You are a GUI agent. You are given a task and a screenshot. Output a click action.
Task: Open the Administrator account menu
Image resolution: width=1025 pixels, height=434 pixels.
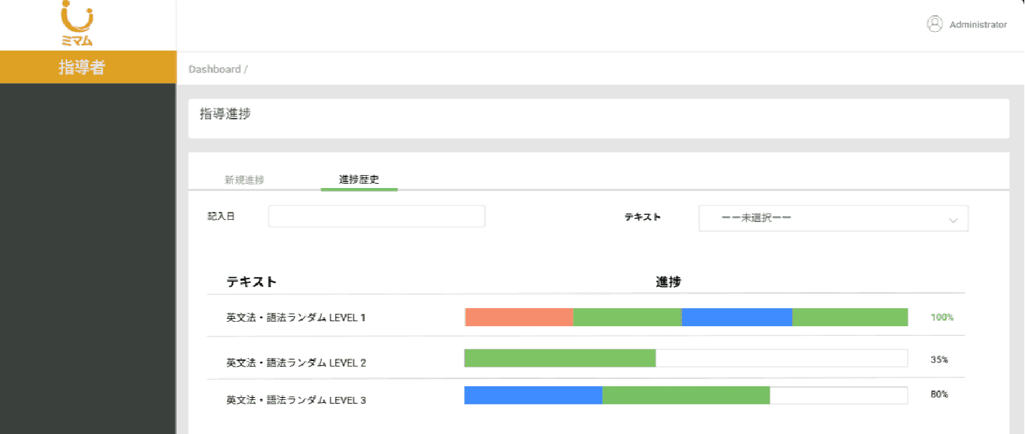[977, 25]
